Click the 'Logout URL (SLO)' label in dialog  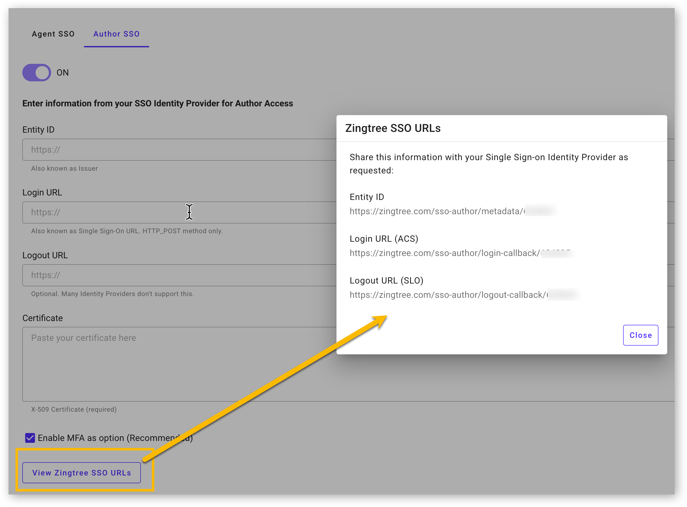(387, 280)
